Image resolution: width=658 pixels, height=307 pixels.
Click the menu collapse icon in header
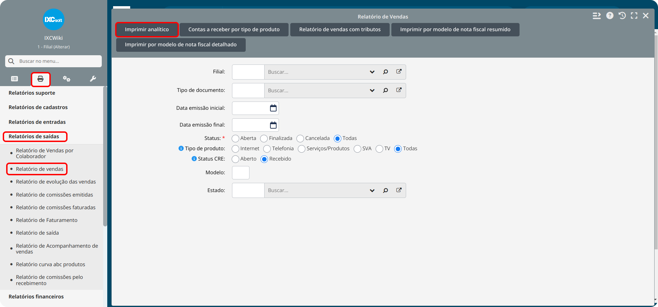(597, 16)
